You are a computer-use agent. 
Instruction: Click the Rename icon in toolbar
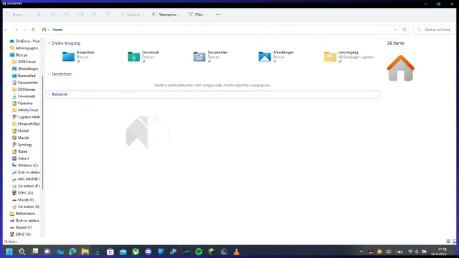tap(80, 14)
